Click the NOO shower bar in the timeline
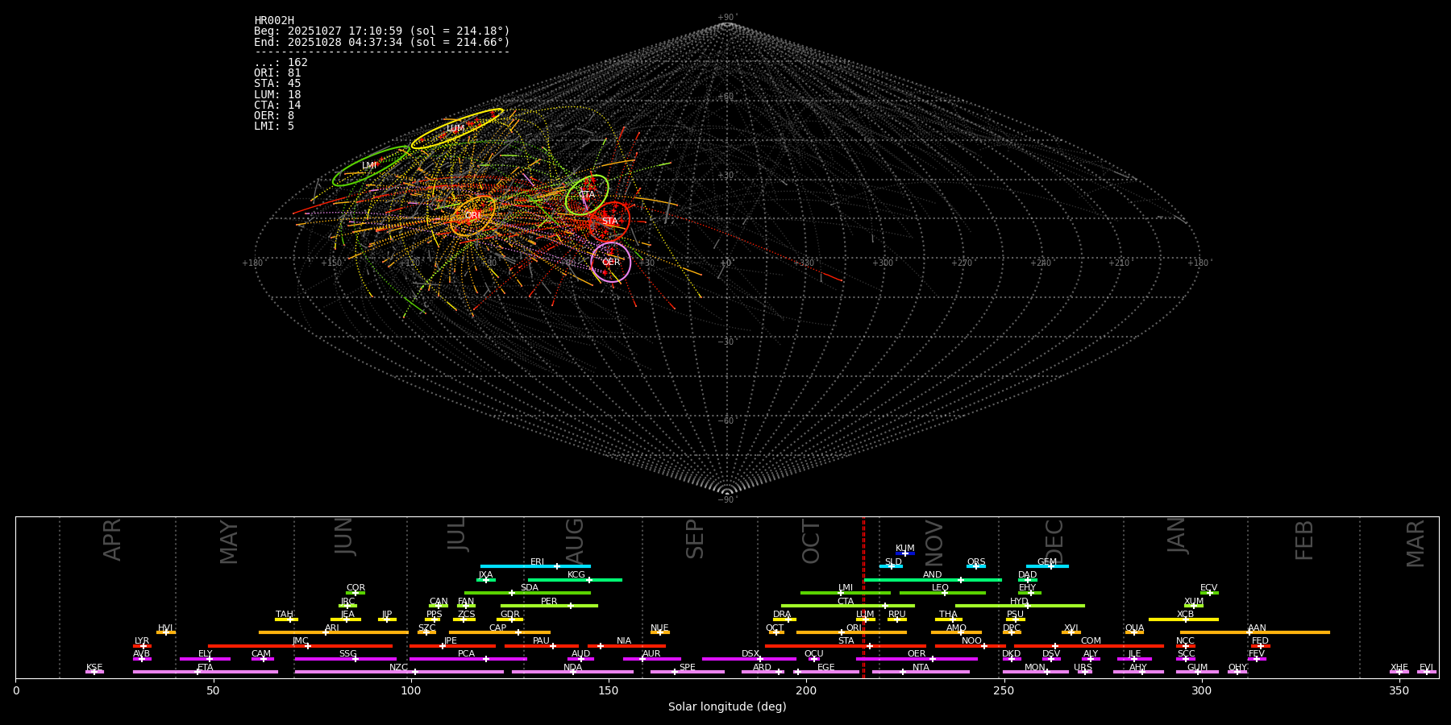 pyautogui.click(x=971, y=645)
